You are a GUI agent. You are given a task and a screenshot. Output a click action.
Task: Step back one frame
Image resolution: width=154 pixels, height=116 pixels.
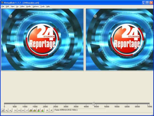point(19,110)
